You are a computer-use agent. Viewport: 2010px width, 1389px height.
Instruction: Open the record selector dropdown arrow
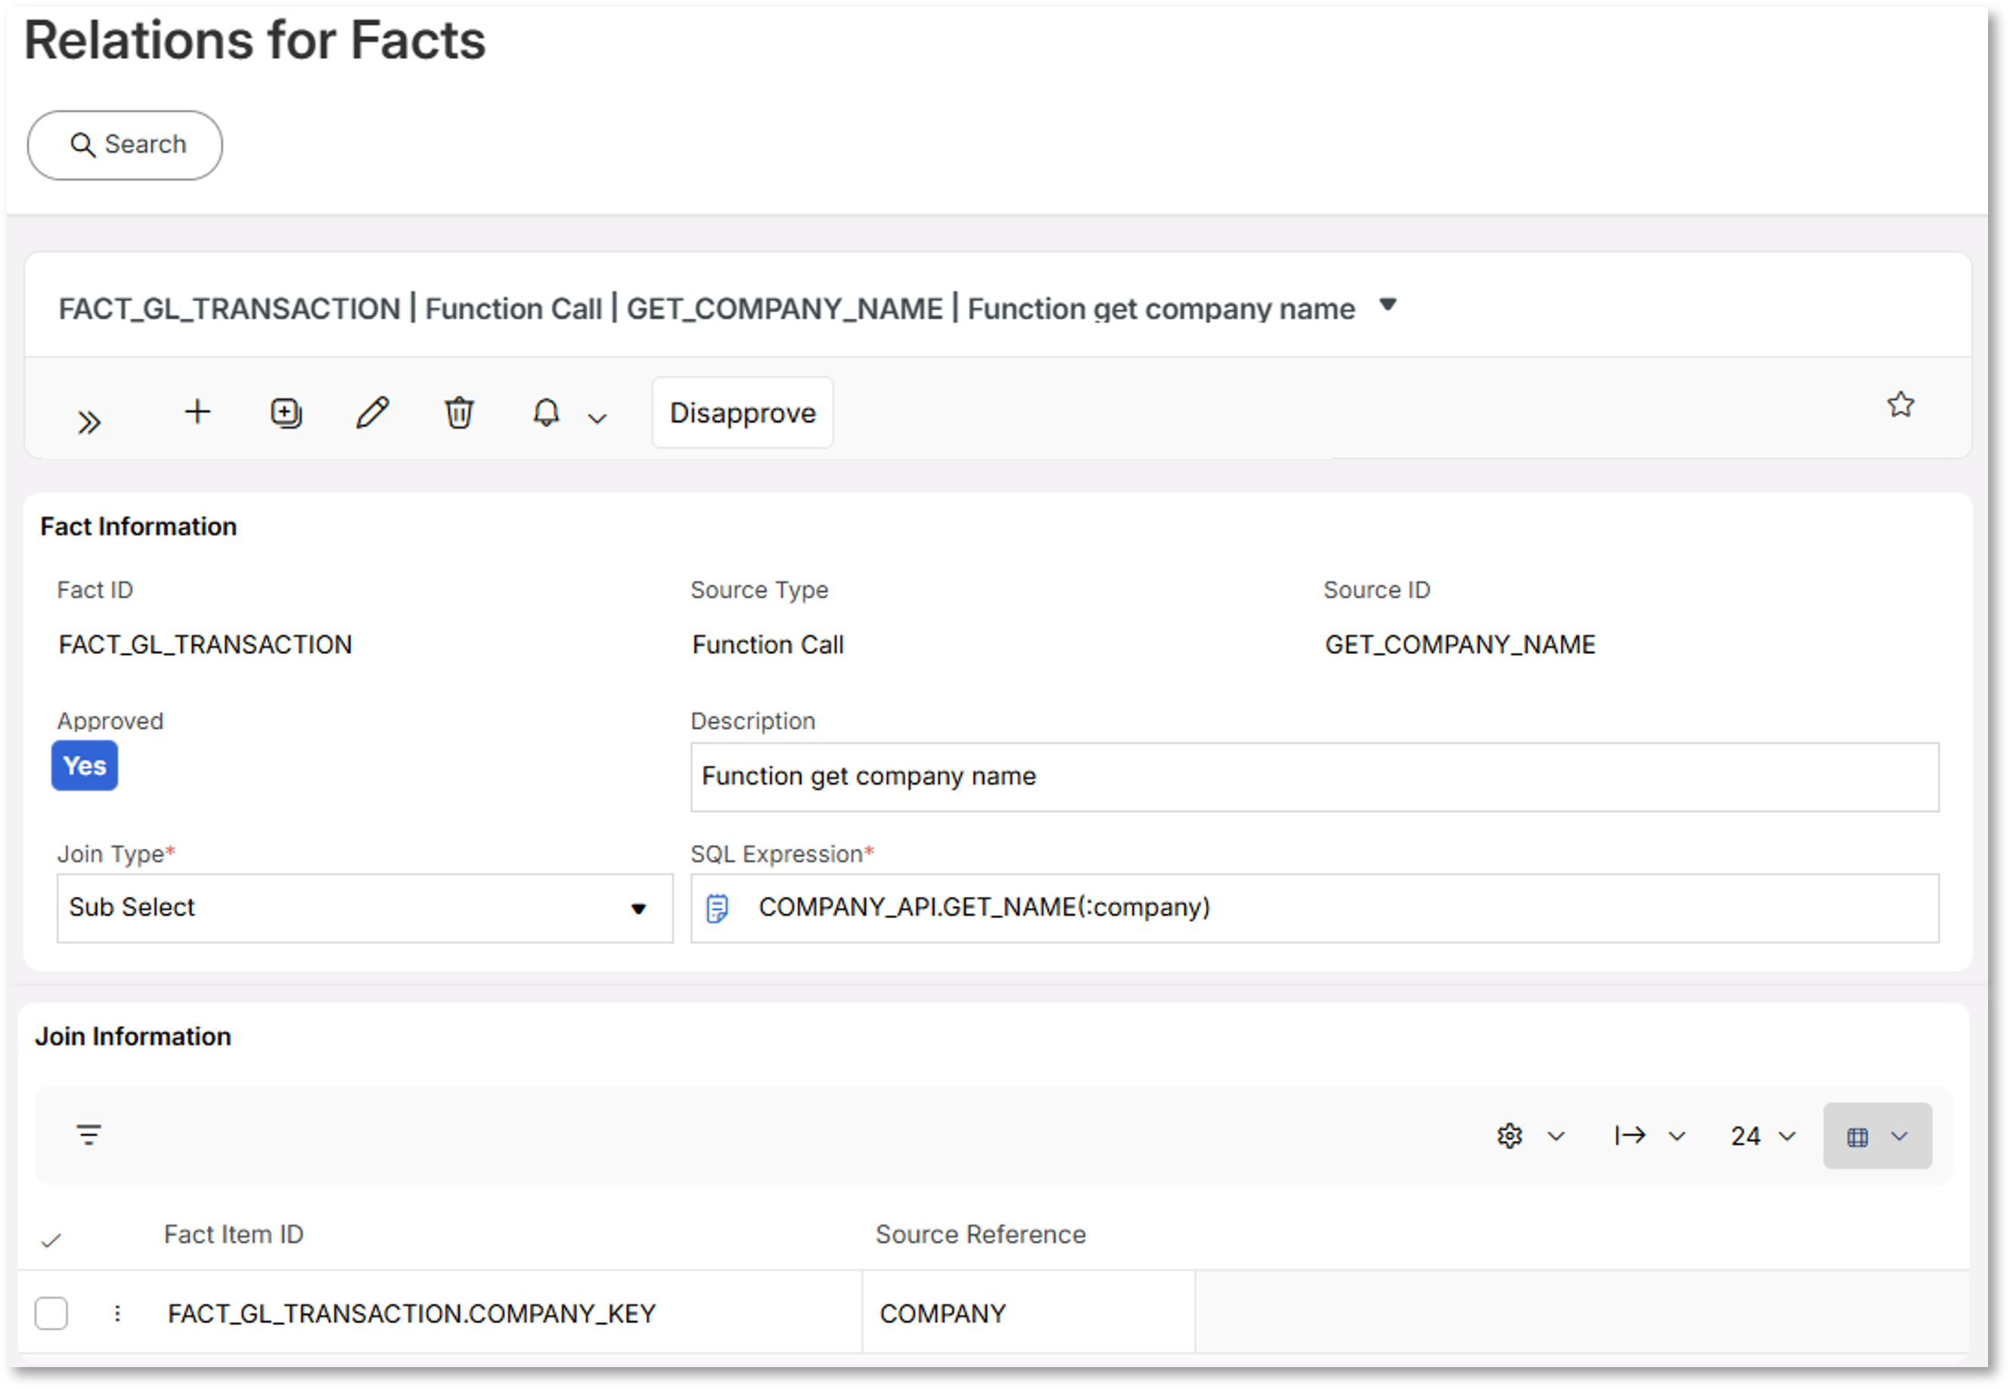[1388, 305]
